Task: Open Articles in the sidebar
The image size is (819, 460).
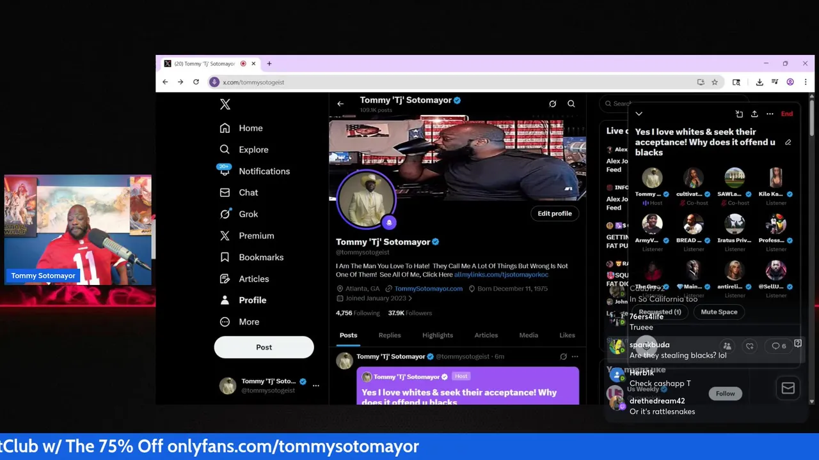Action: tap(244, 279)
